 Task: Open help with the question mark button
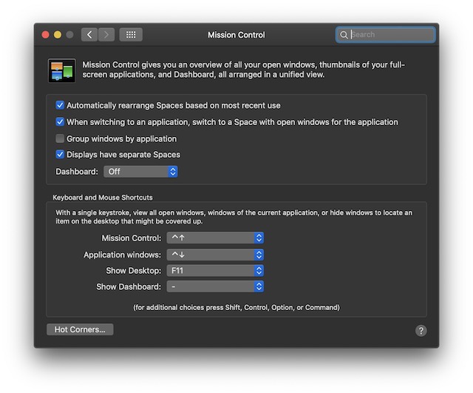[x=421, y=331]
